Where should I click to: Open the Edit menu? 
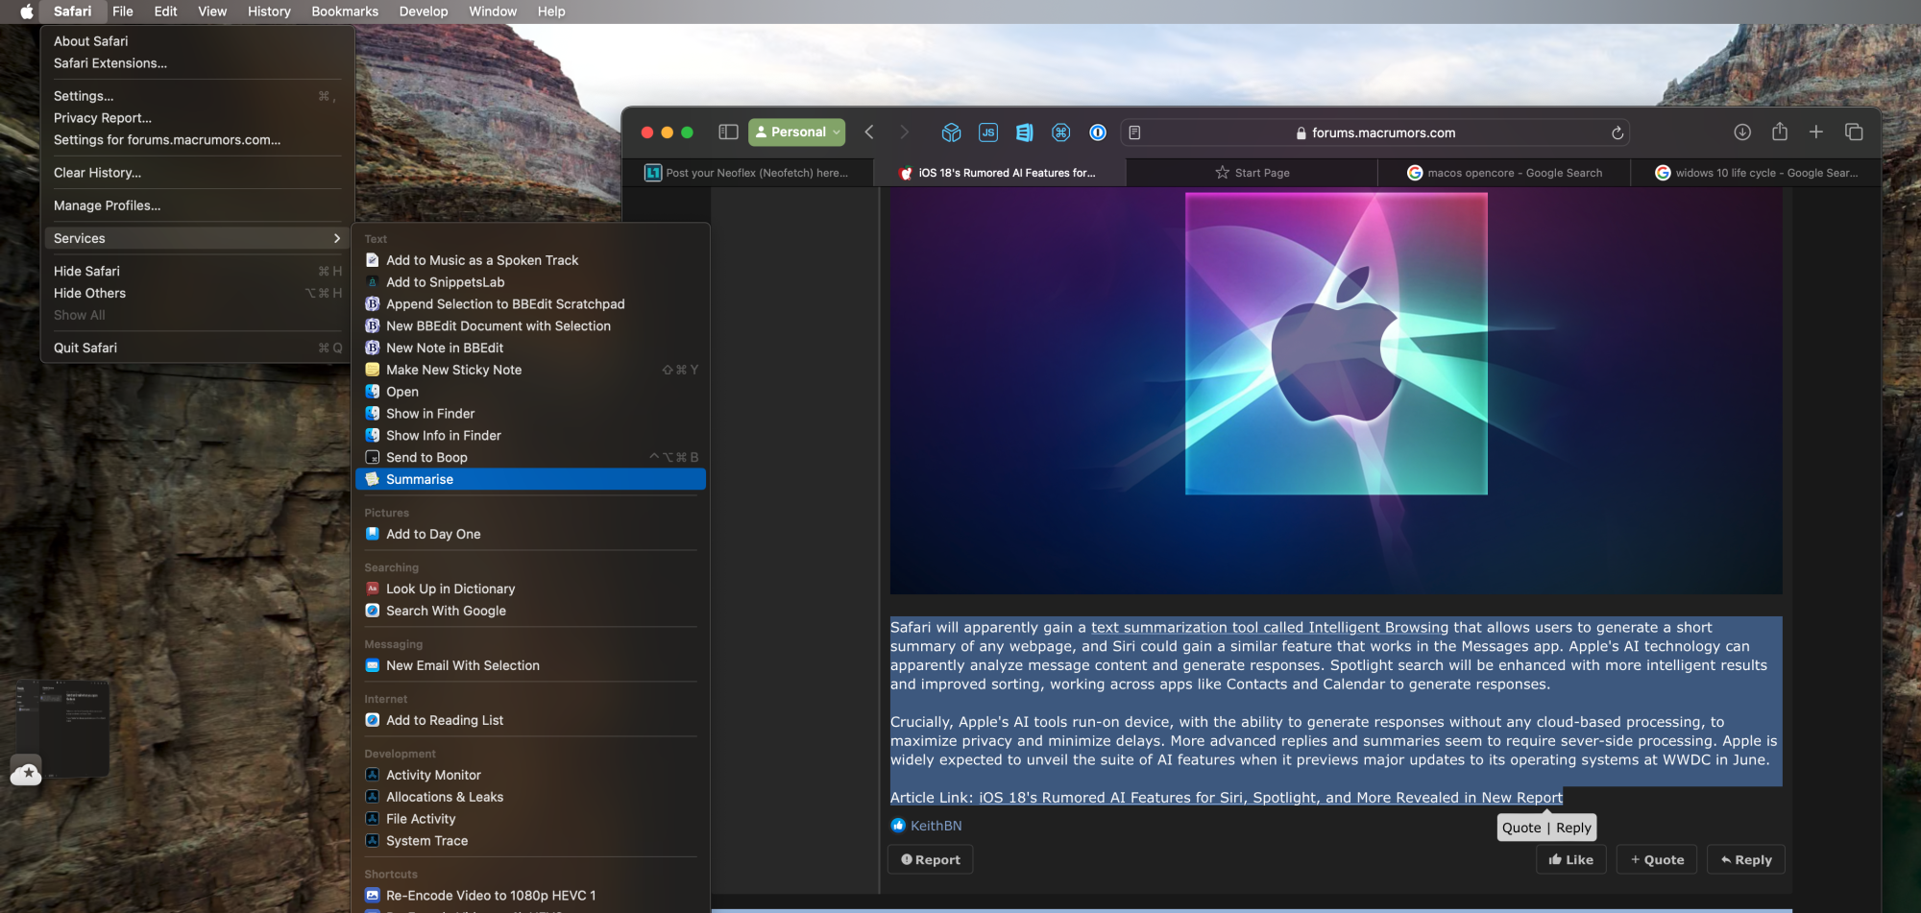click(x=166, y=12)
